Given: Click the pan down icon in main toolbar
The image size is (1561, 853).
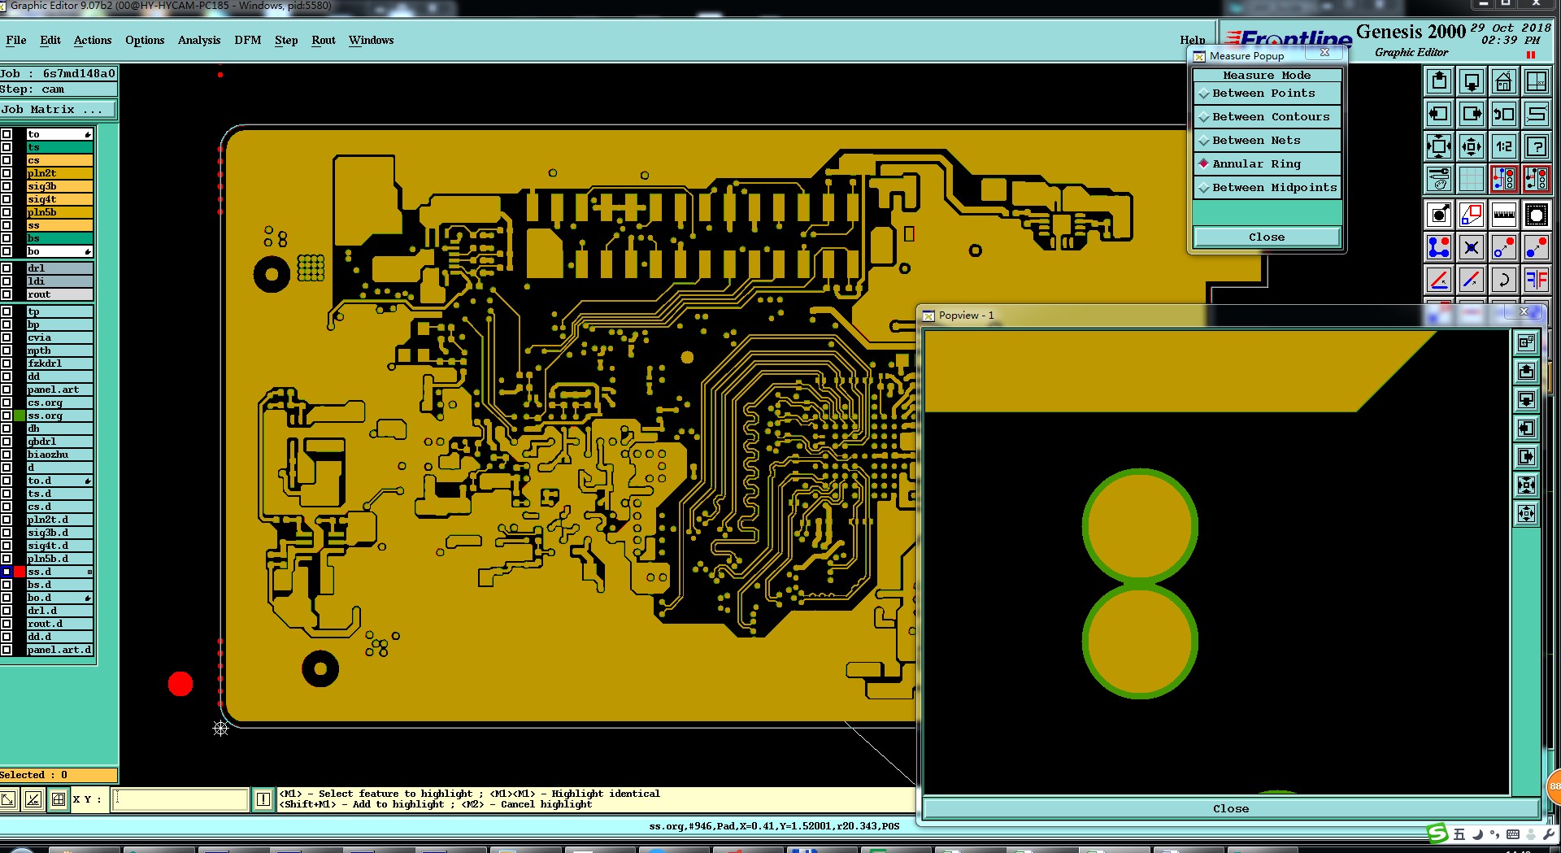Looking at the screenshot, I should (1472, 81).
